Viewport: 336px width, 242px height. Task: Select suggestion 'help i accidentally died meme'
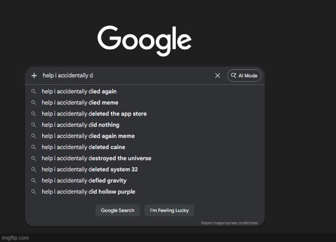(80, 103)
